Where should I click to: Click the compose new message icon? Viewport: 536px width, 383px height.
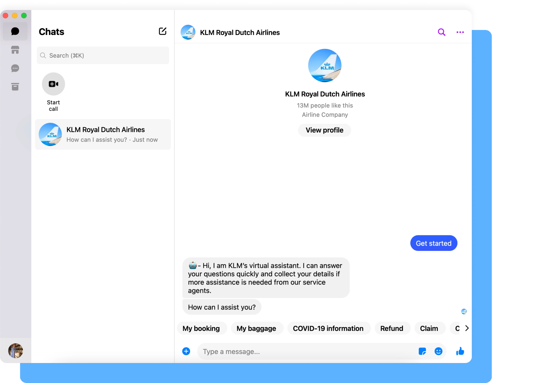click(x=163, y=31)
